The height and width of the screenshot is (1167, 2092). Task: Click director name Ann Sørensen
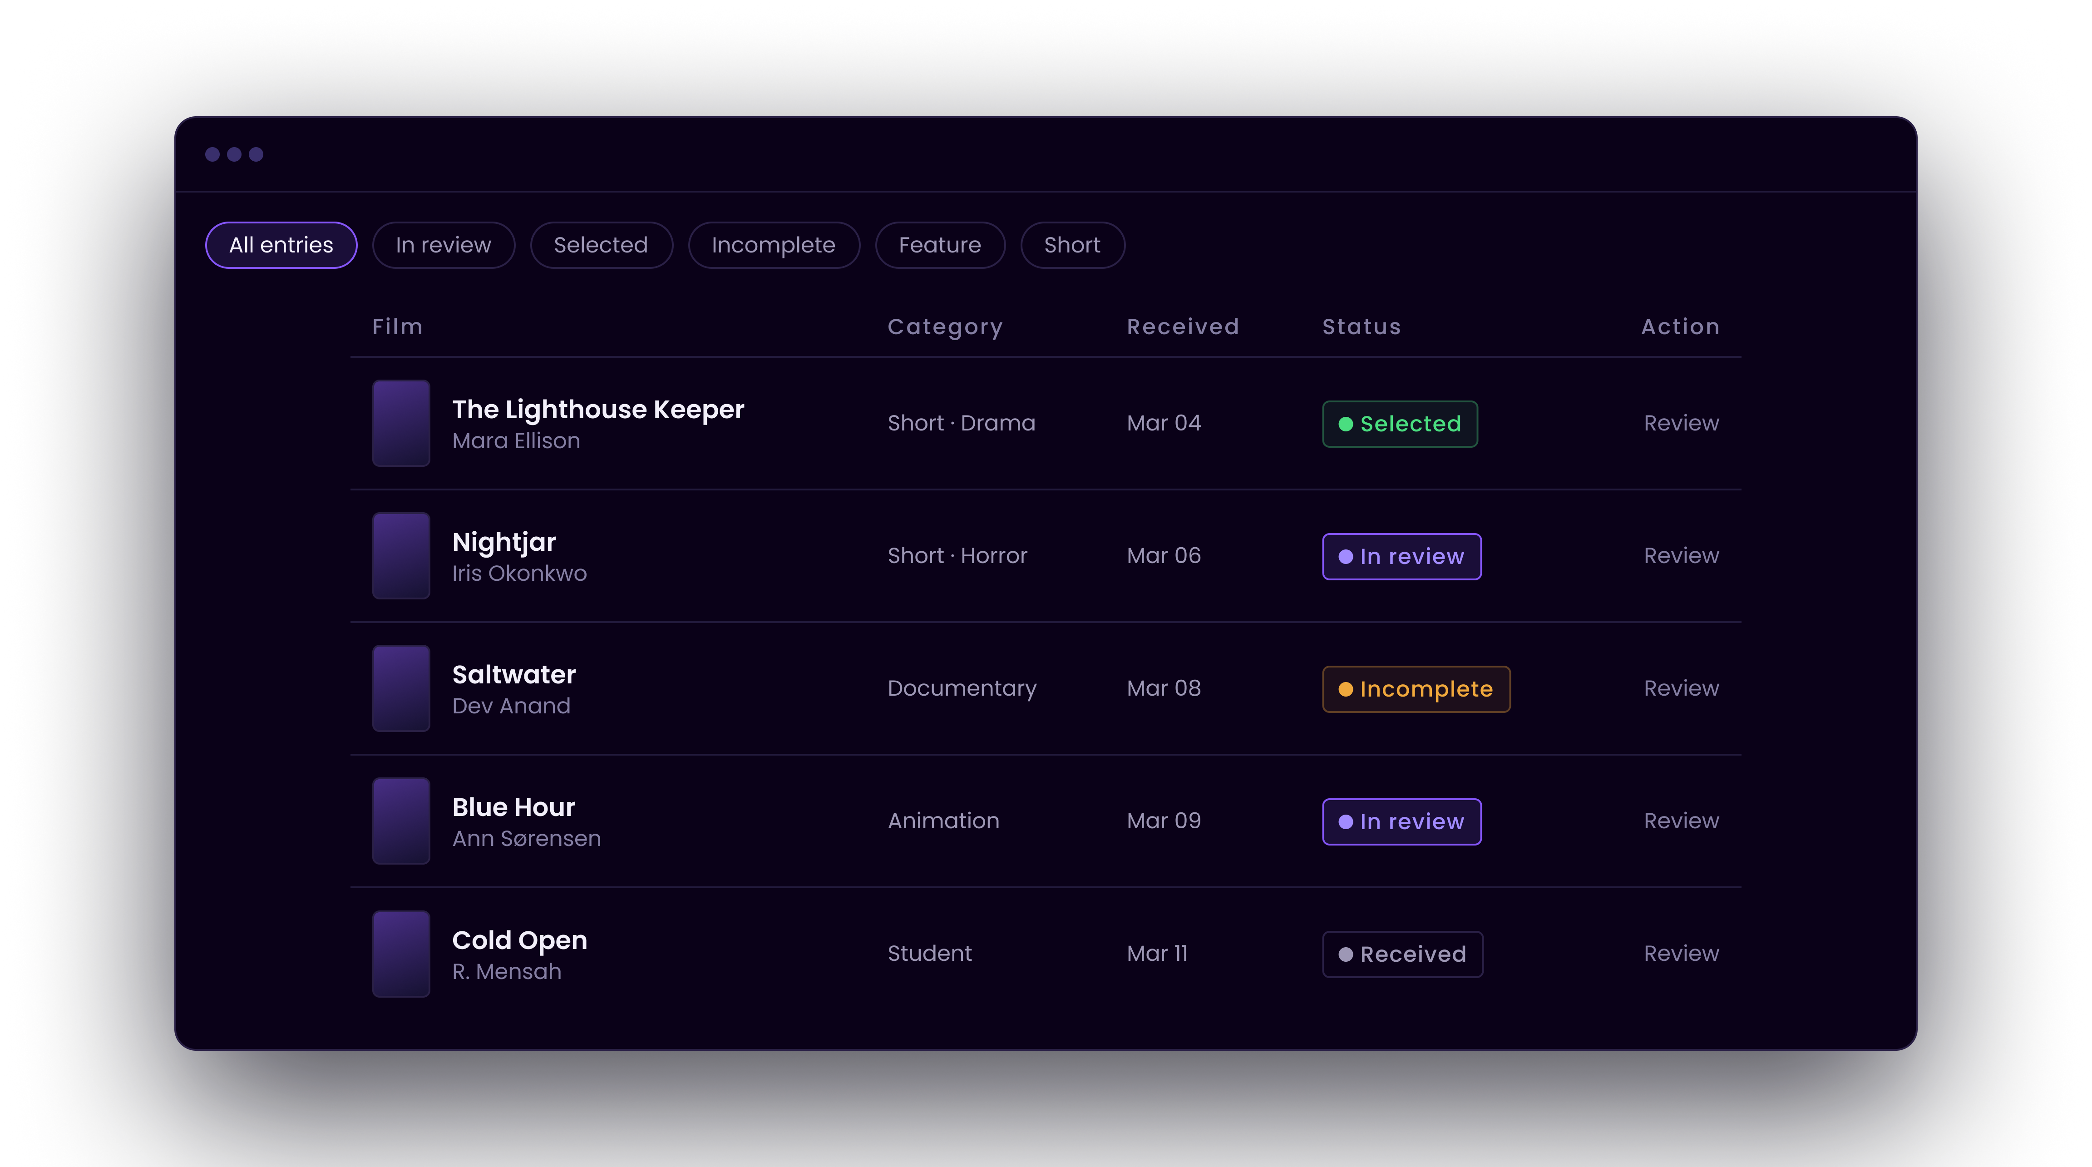tap(526, 838)
